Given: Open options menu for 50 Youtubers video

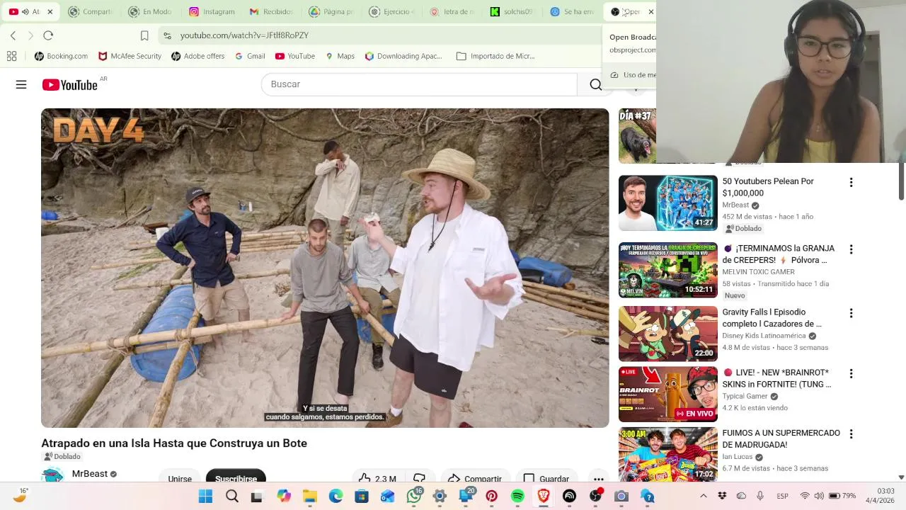Looking at the screenshot, I should pos(851,183).
